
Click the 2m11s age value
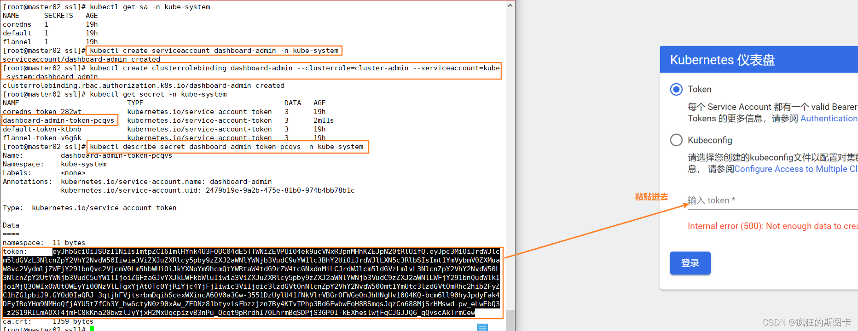(x=324, y=120)
